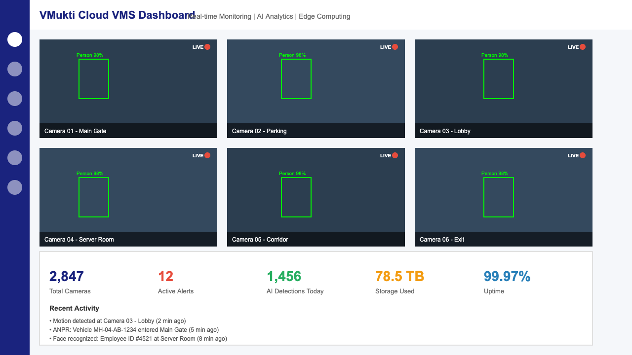632x355 pixels.
Task: Open the ANPR vehicle MH-04-AB-1234 activity entry
Action: pos(134,330)
